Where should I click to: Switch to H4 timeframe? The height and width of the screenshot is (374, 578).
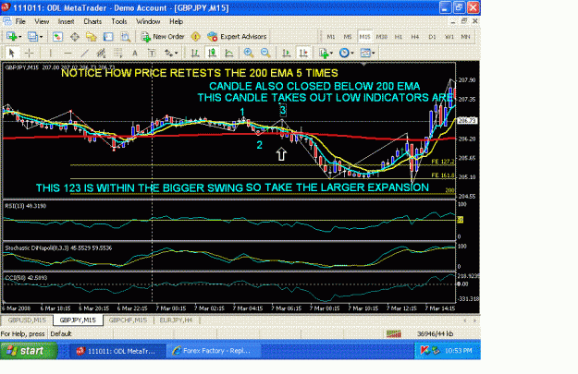coord(415,37)
